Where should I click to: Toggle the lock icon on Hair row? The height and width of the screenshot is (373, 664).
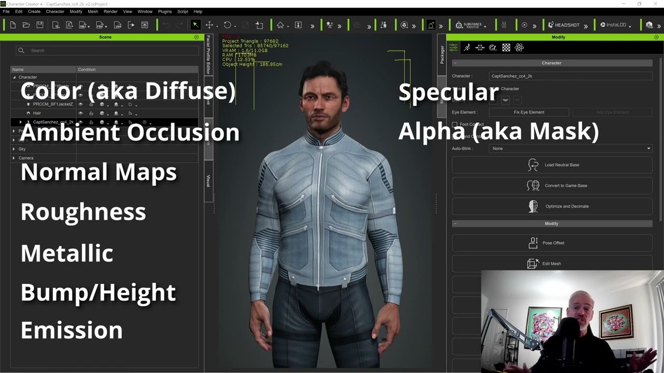[x=91, y=113]
